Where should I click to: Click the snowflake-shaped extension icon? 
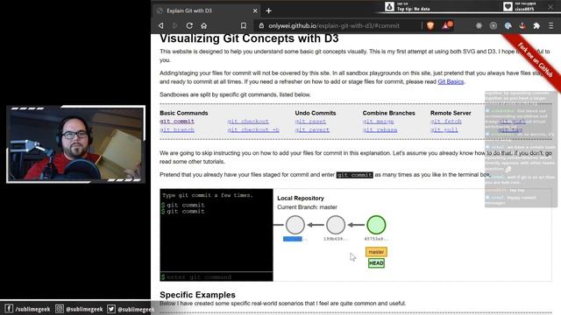(x=479, y=25)
